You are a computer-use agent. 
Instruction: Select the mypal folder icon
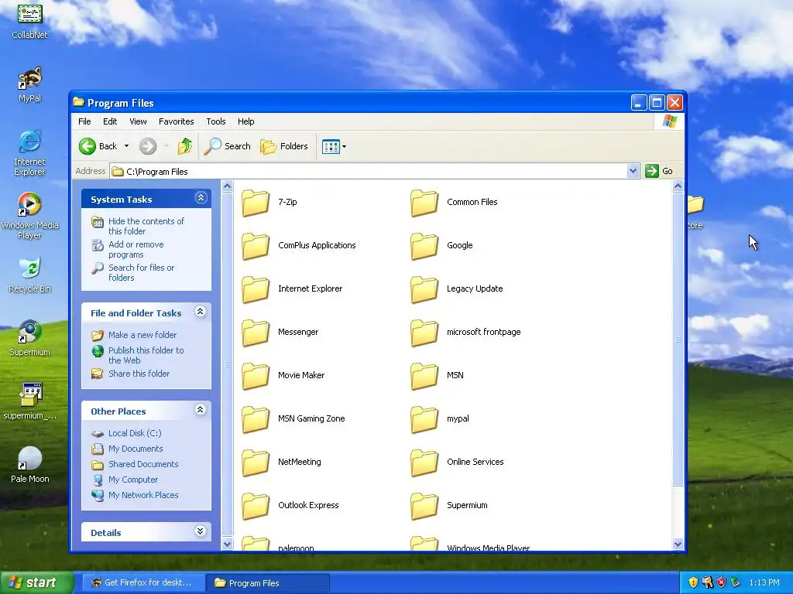(424, 419)
